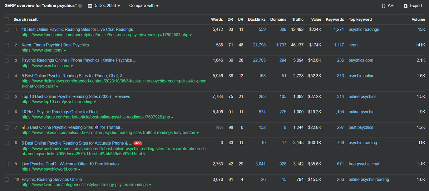429x191 pixels.
Task: Click top keyword "online psychic reading"
Action: (369, 180)
